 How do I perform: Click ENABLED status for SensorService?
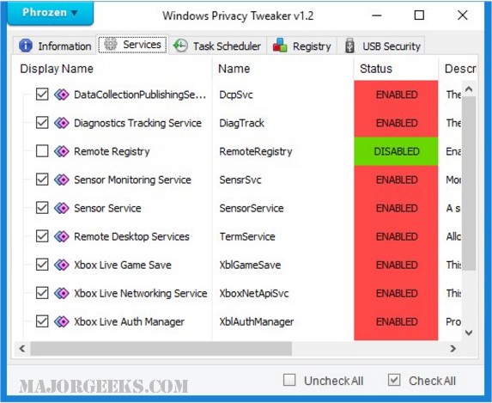click(396, 208)
